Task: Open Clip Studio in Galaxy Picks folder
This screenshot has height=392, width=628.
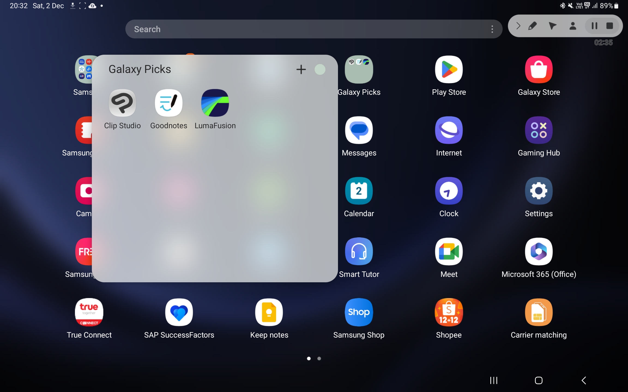Action: coord(122,103)
